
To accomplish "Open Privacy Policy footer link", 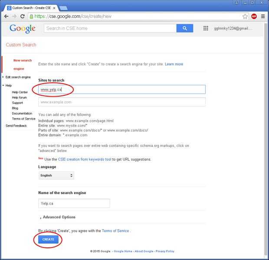I will point(165,251).
